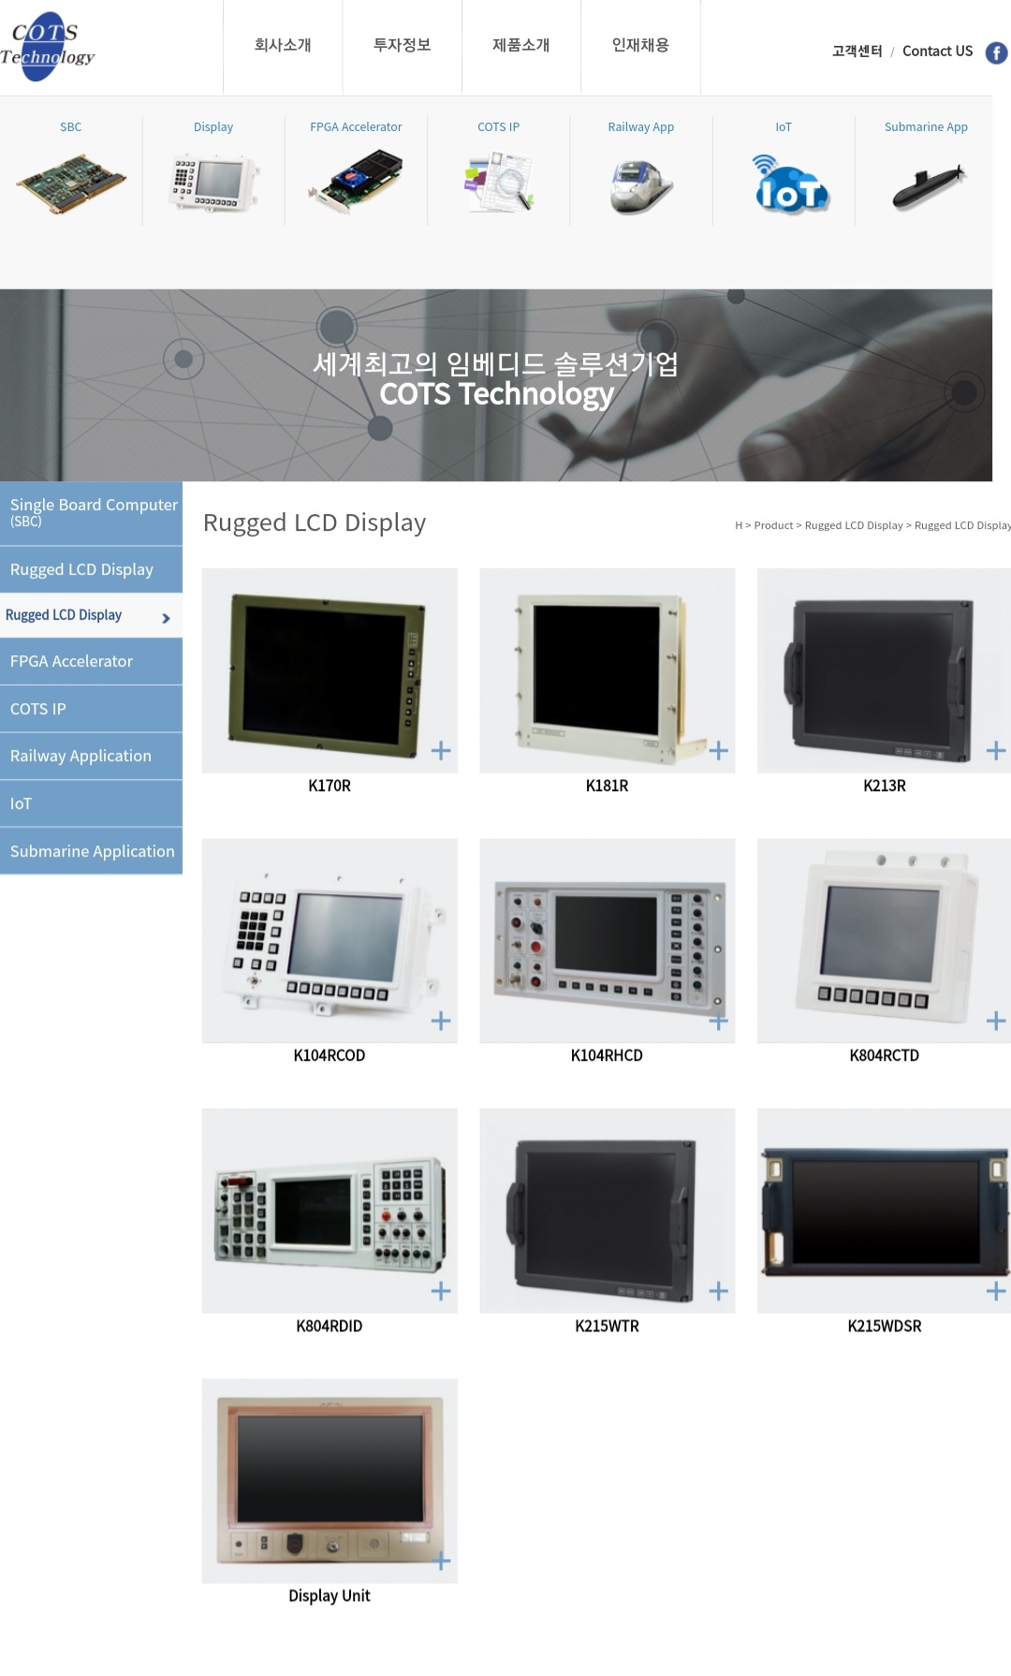This screenshot has height=1676, width=1011.
Task: Click the Railway App train icon
Action: pyautogui.click(x=641, y=186)
